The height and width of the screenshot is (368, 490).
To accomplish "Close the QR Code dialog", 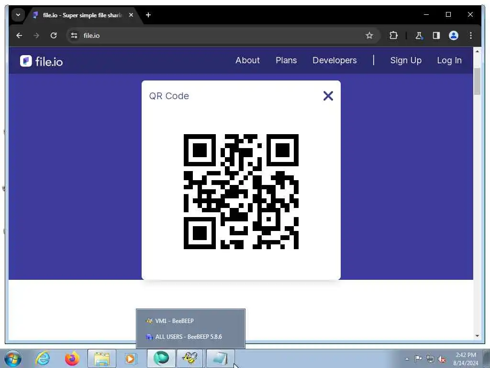I will click(x=328, y=96).
